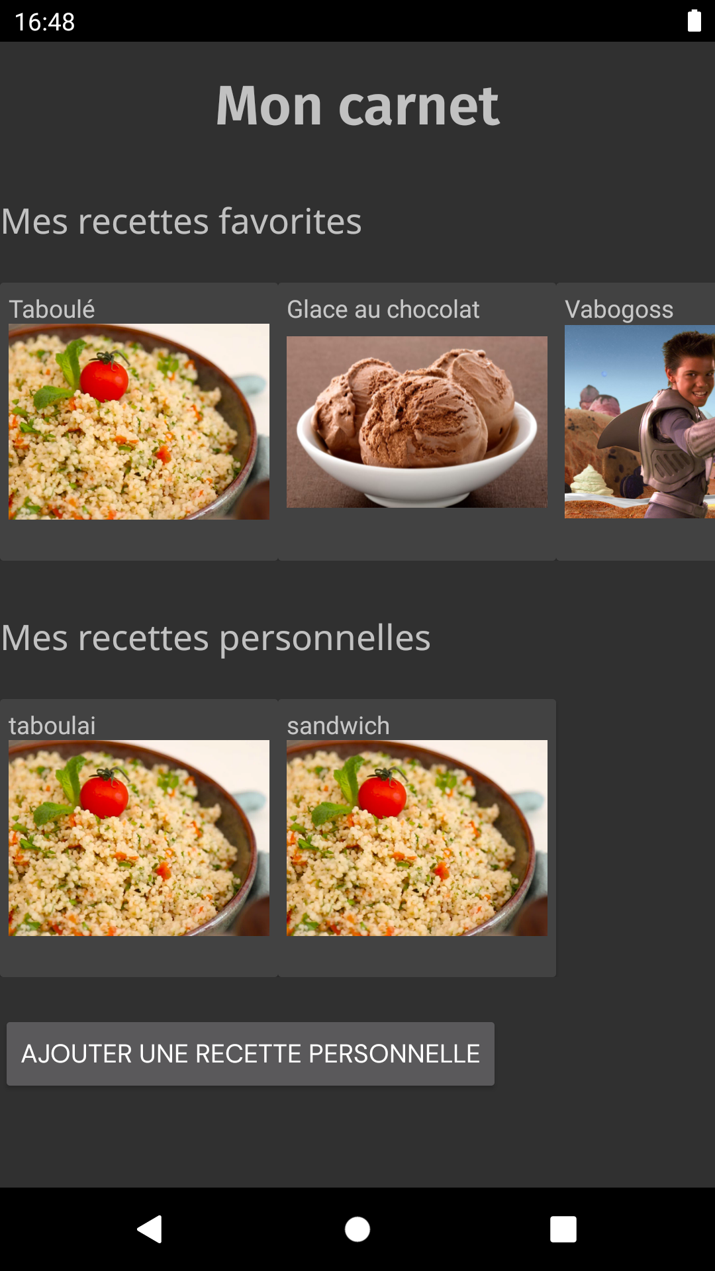Tap the recent apps square icon
Screen dimensions: 715x1271
point(563,1229)
